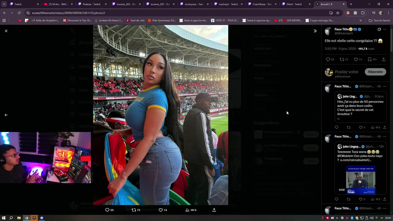Share the first reply with 16 k views
The width and height of the screenshot is (393, 221).
[x=385, y=127]
